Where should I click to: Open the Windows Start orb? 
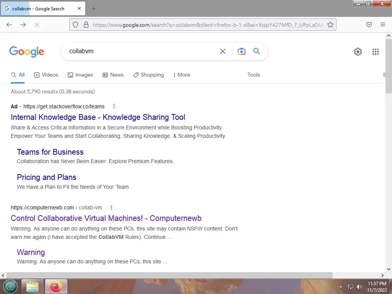[10, 286]
